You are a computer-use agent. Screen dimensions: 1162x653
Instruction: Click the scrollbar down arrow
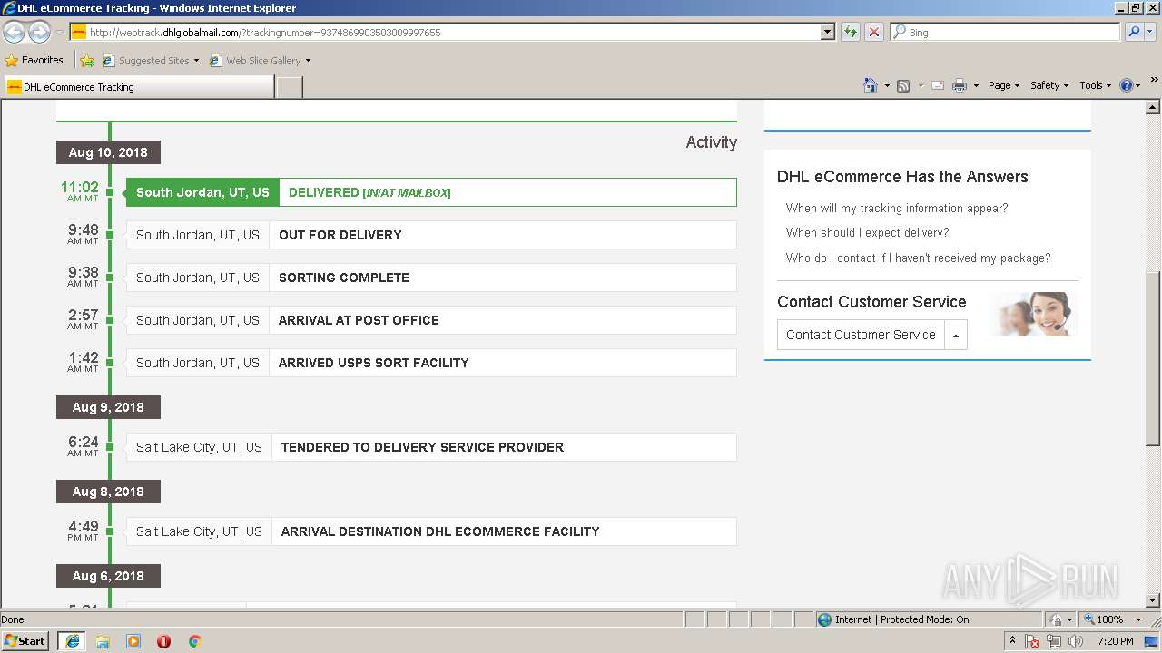[1153, 600]
